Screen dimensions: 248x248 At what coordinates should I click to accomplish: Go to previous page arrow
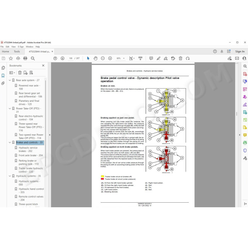[55, 58]
